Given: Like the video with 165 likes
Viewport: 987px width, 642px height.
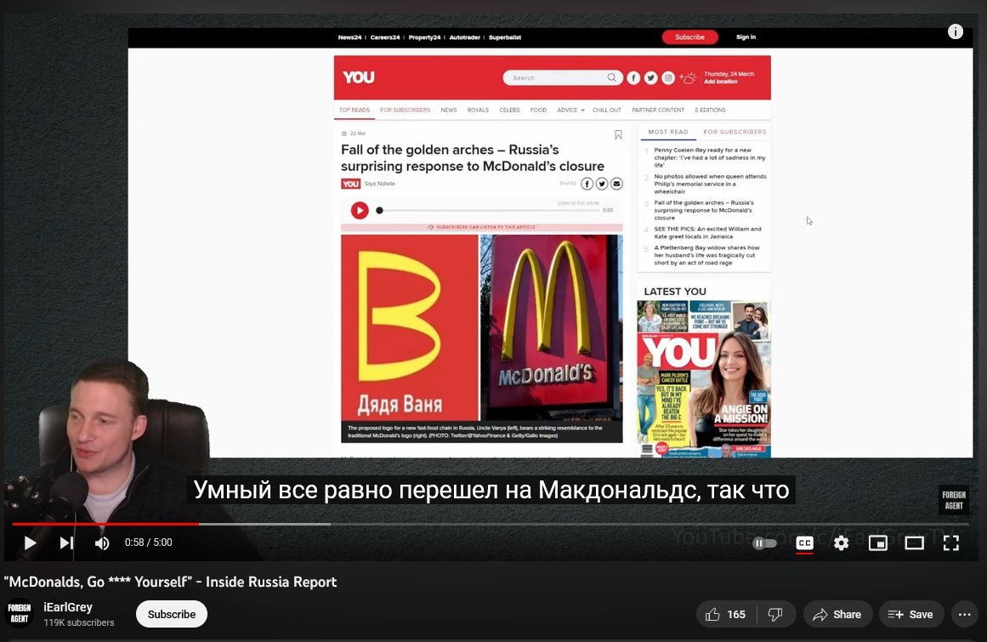Looking at the screenshot, I should tap(725, 614).
